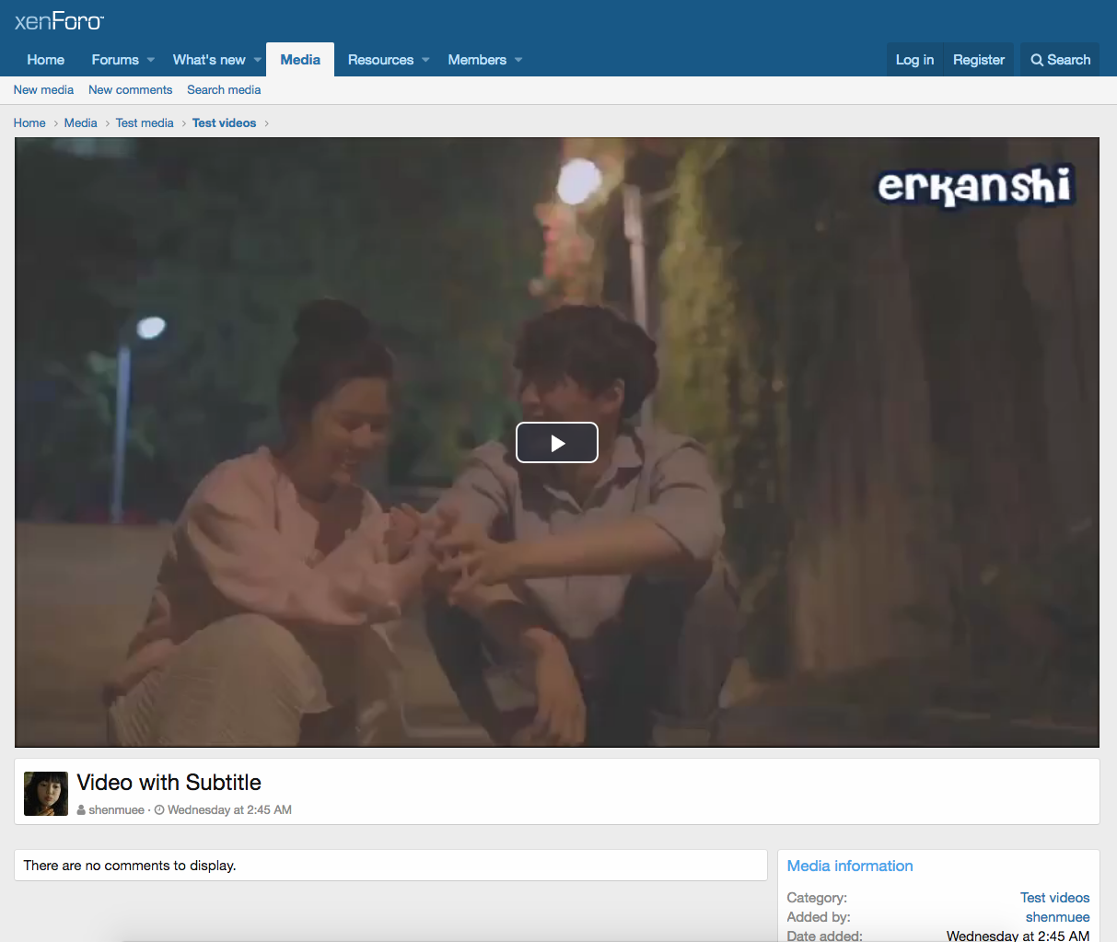
Task: Click the Register button
Action: tap(978, 60)
